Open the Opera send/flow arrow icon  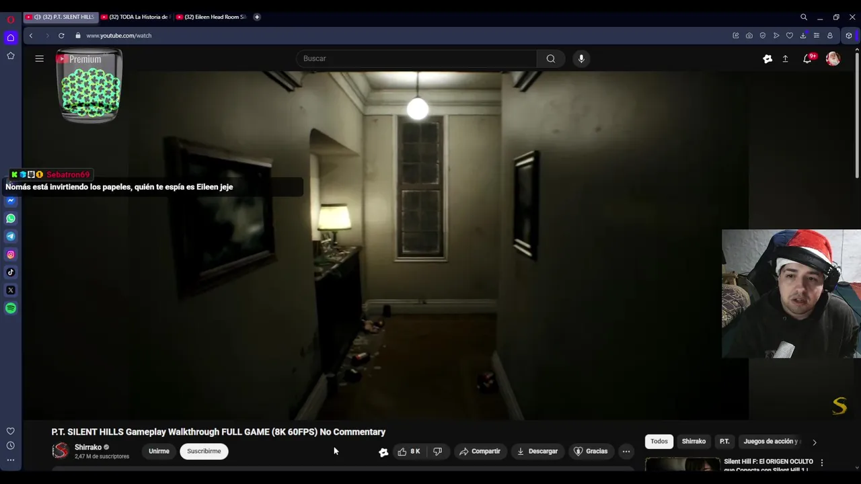776,36
